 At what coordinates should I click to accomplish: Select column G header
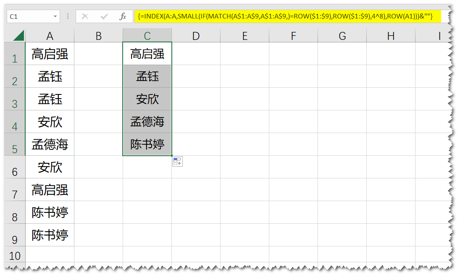(x=342, y=36)
